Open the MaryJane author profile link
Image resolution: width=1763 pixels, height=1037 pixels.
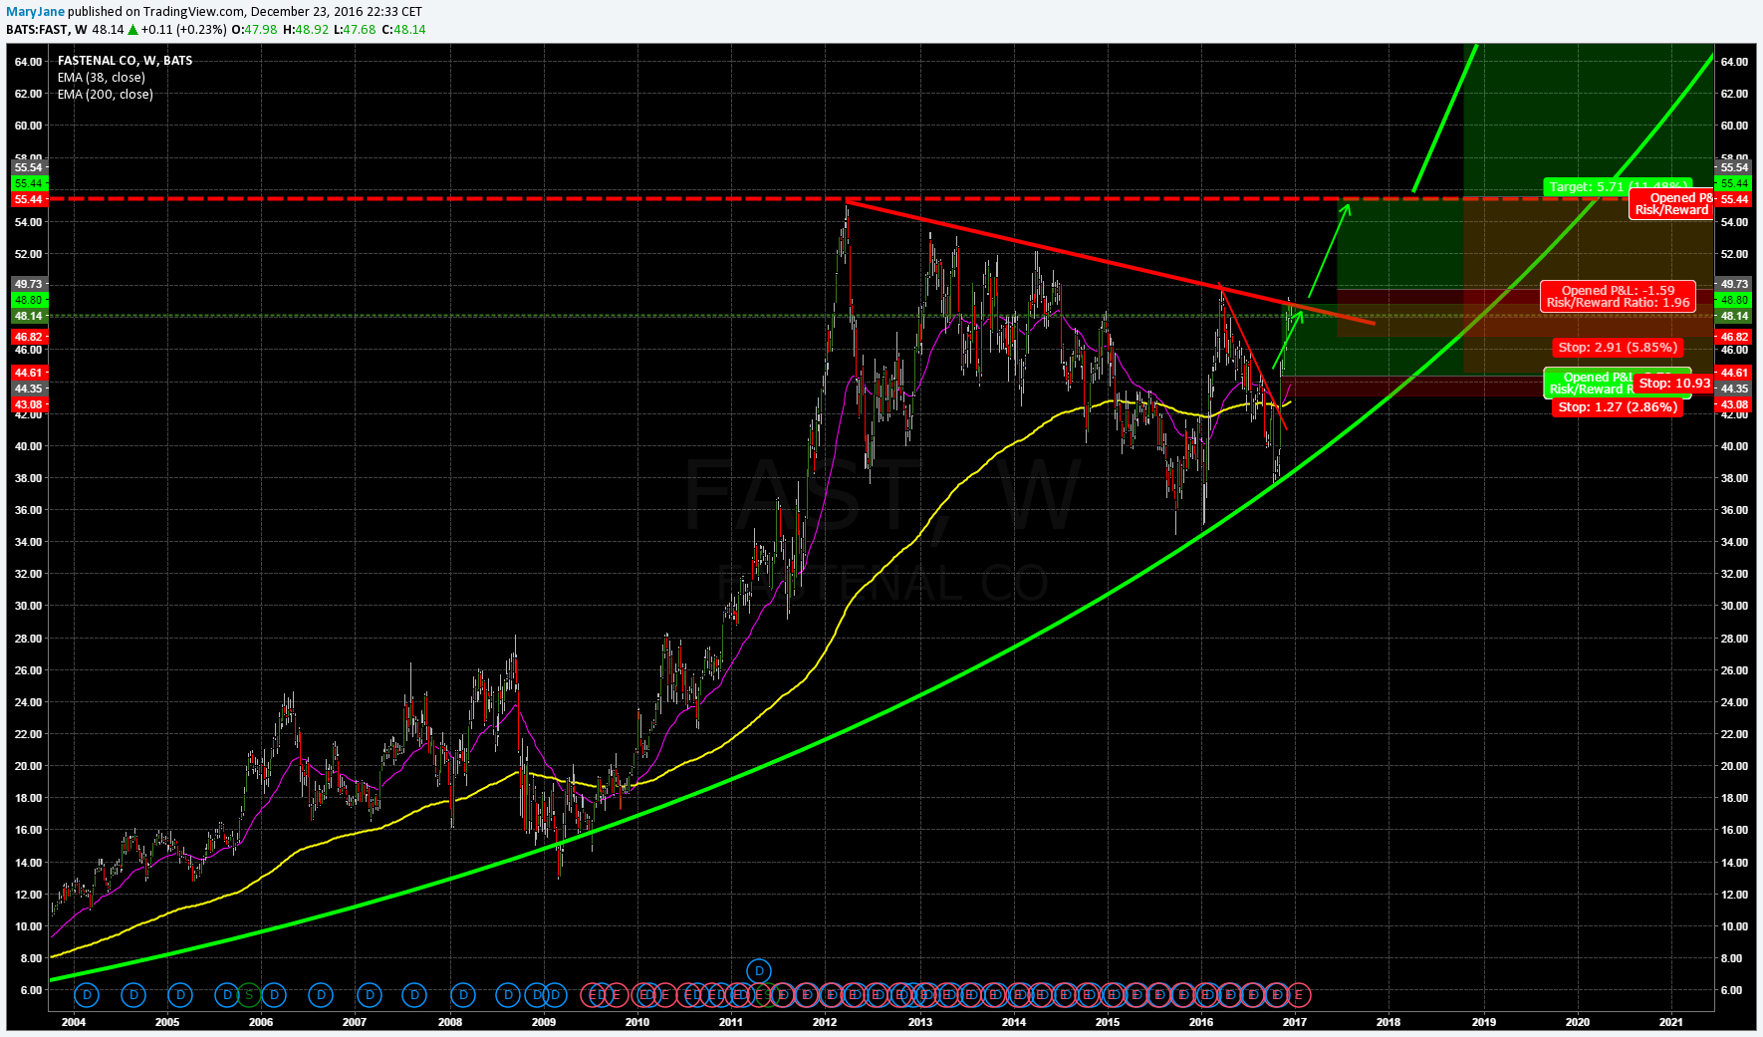click(35, 12)
